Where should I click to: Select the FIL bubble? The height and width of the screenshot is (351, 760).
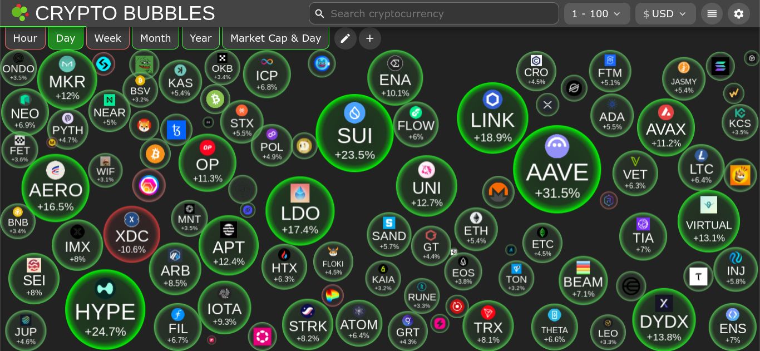tap(178, 327)
